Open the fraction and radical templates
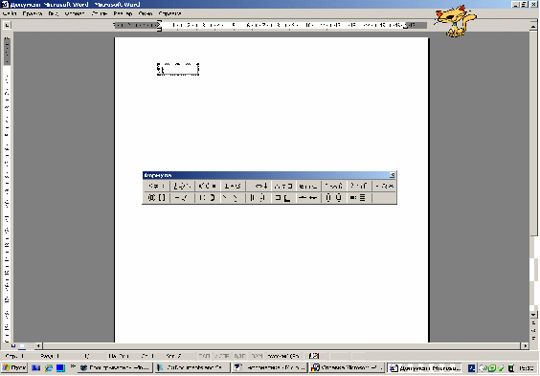This screenshot has width=540, height=376. [x=182, y=198]
